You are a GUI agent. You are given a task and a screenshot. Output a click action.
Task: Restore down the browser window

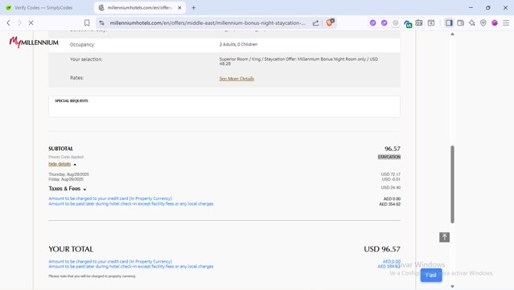point(488,7)
